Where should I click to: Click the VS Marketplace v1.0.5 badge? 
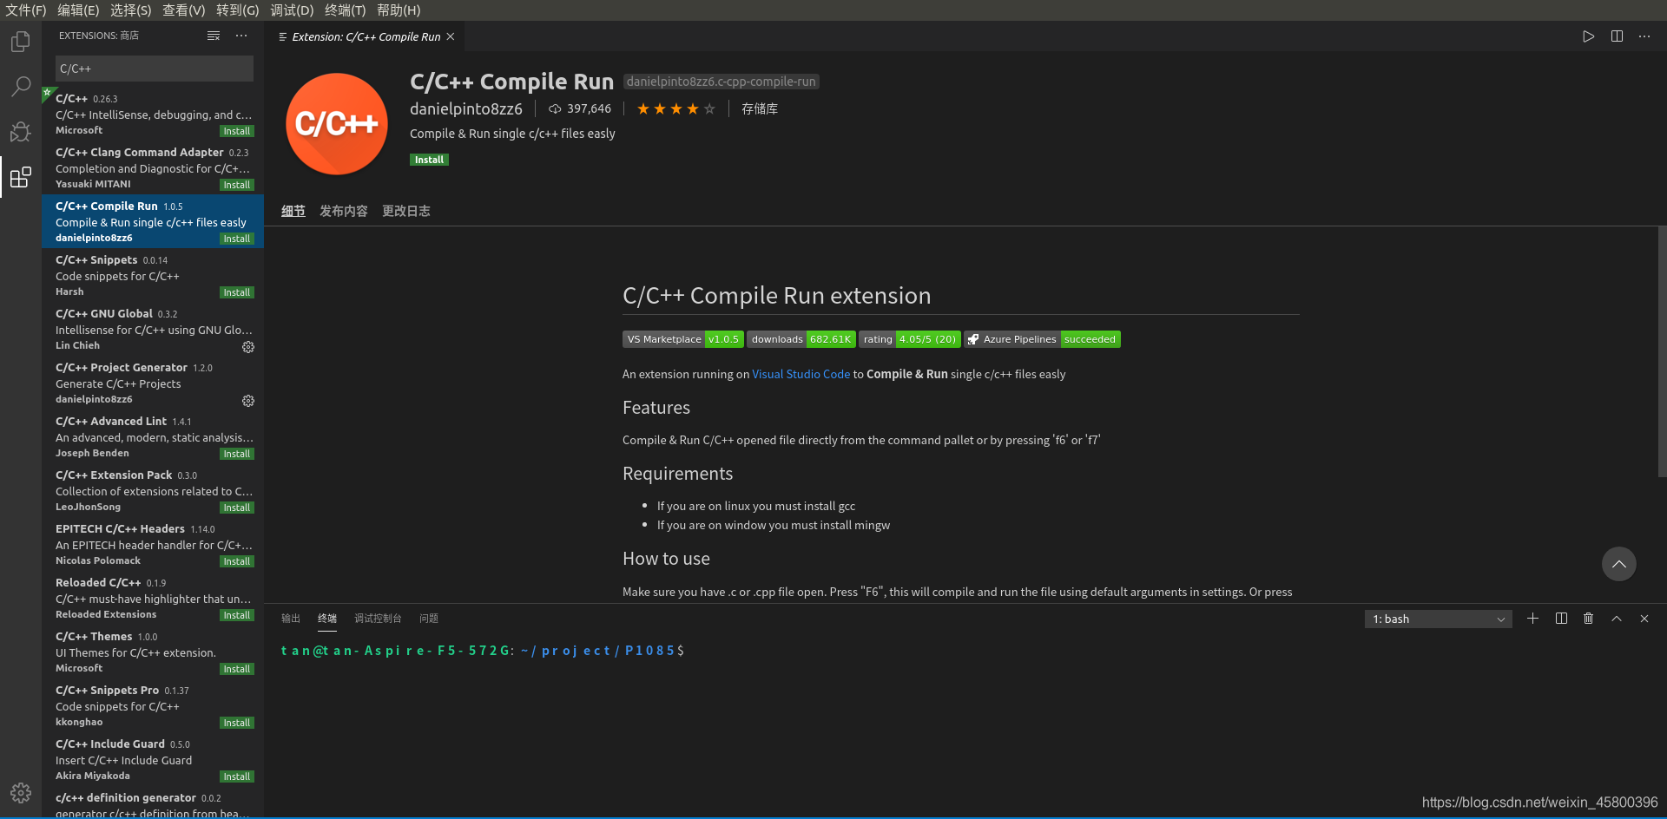(x=682, y=339)
